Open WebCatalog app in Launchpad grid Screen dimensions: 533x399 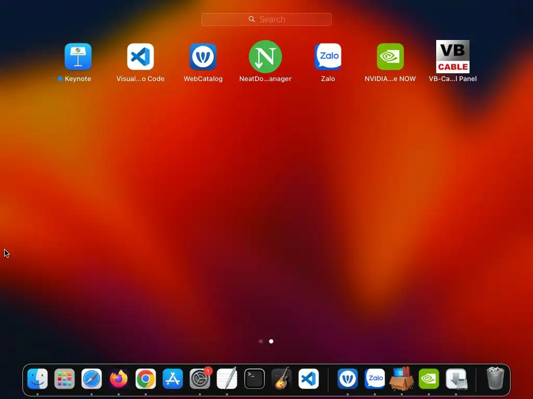(203, 57)
